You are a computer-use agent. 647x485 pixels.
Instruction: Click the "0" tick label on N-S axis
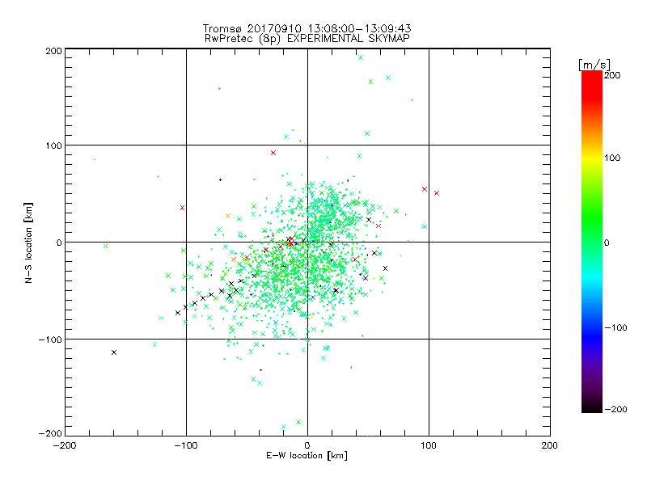[59, 242]
